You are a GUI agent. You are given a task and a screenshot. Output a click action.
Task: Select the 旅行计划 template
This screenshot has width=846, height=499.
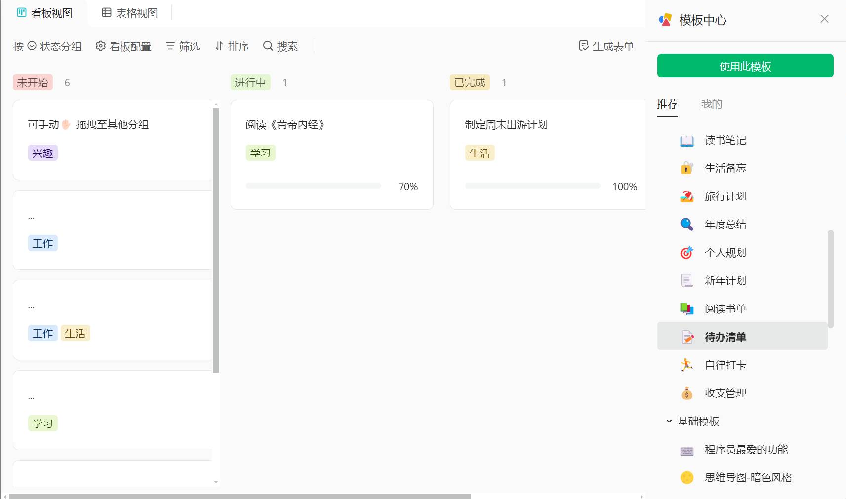[742, 196]
